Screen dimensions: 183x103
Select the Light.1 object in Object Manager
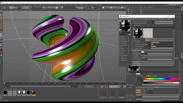[131, 11]
